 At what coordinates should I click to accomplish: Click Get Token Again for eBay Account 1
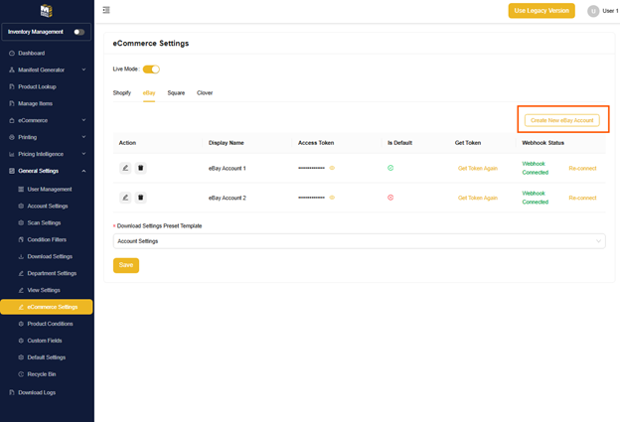click(x=478, y=169)
